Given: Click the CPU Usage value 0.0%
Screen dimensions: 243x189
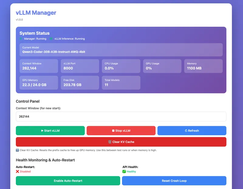Looking at the screenshot, I should click(109, 68).
